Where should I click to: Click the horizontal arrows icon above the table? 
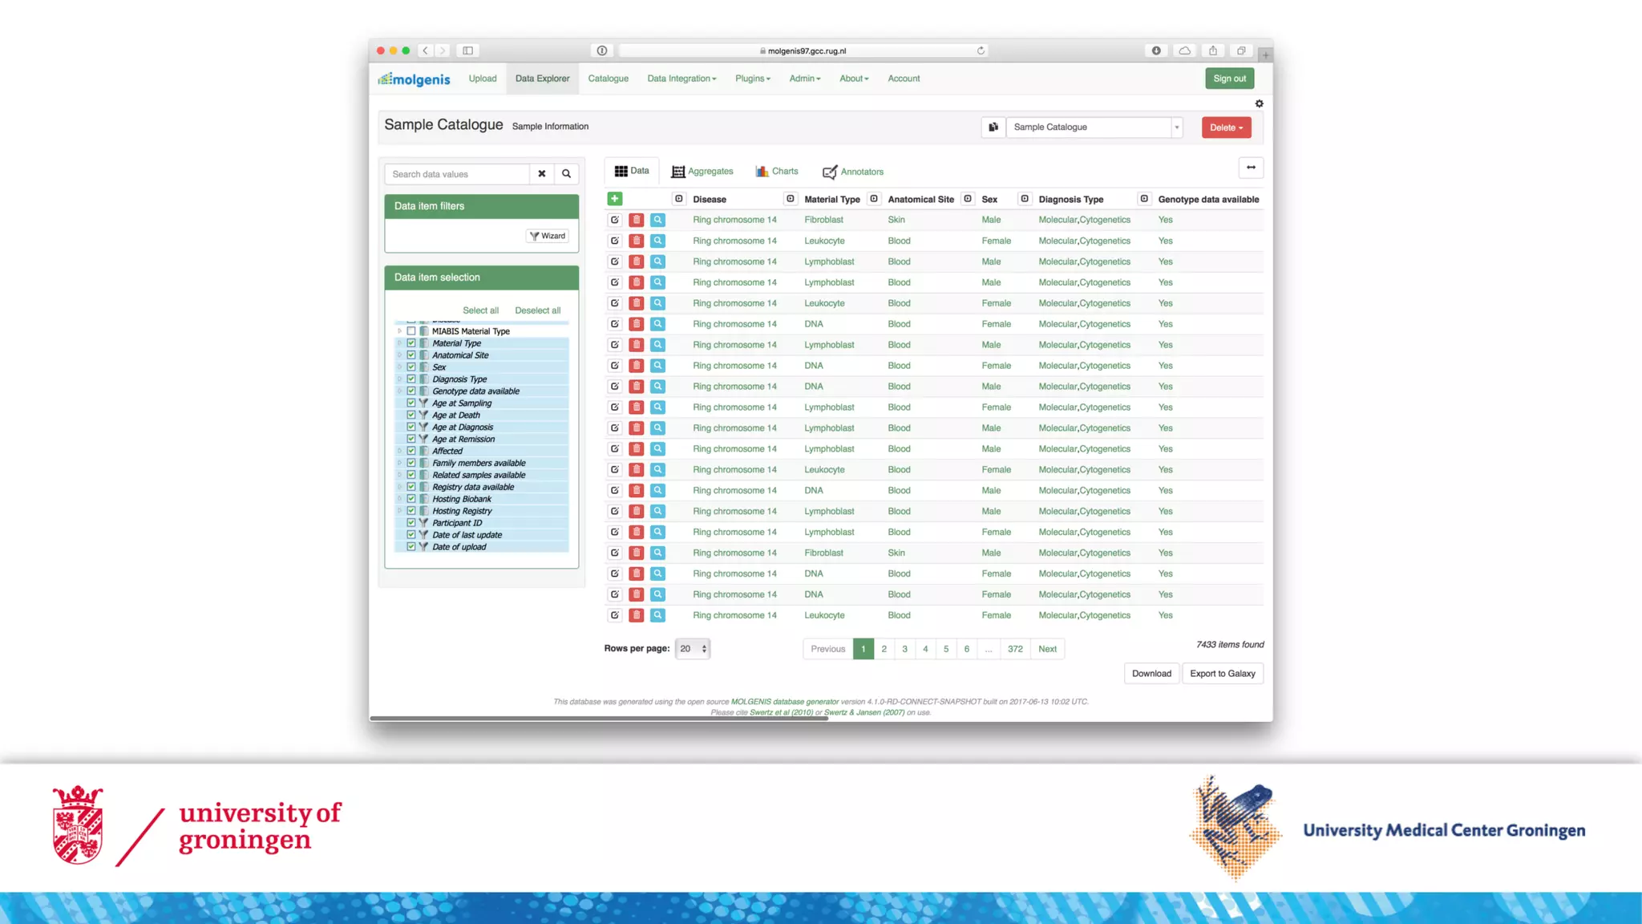[1251, 168]
